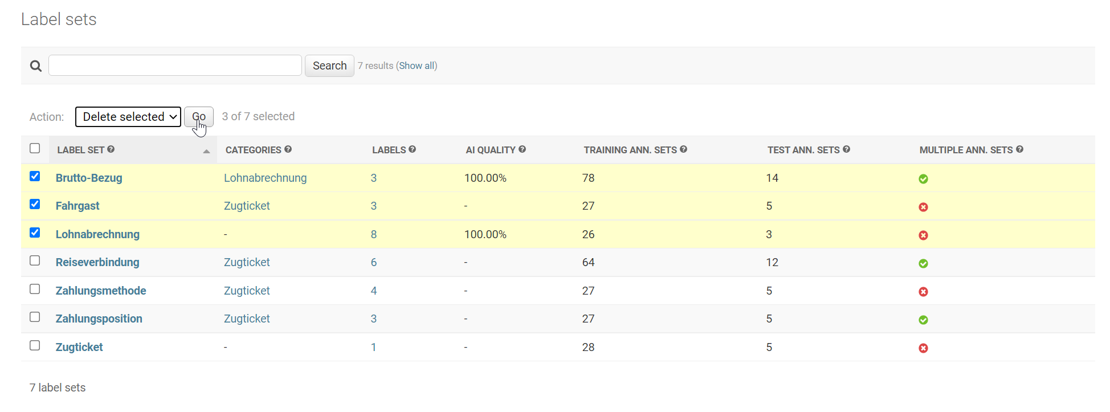Click green check icon in Brutto-Bezug row
This screenshot has height=412, width=1110.
point(924,179)
